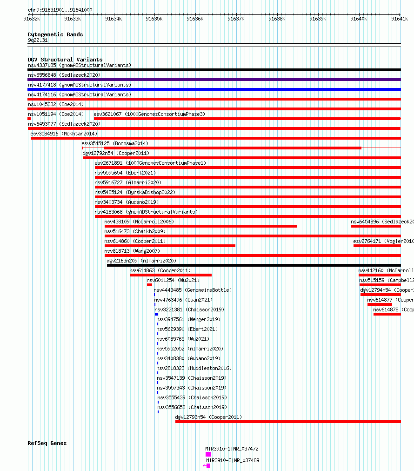Open esv3584916 (Mokhtar2014) variant

click(x=64, y=134)
